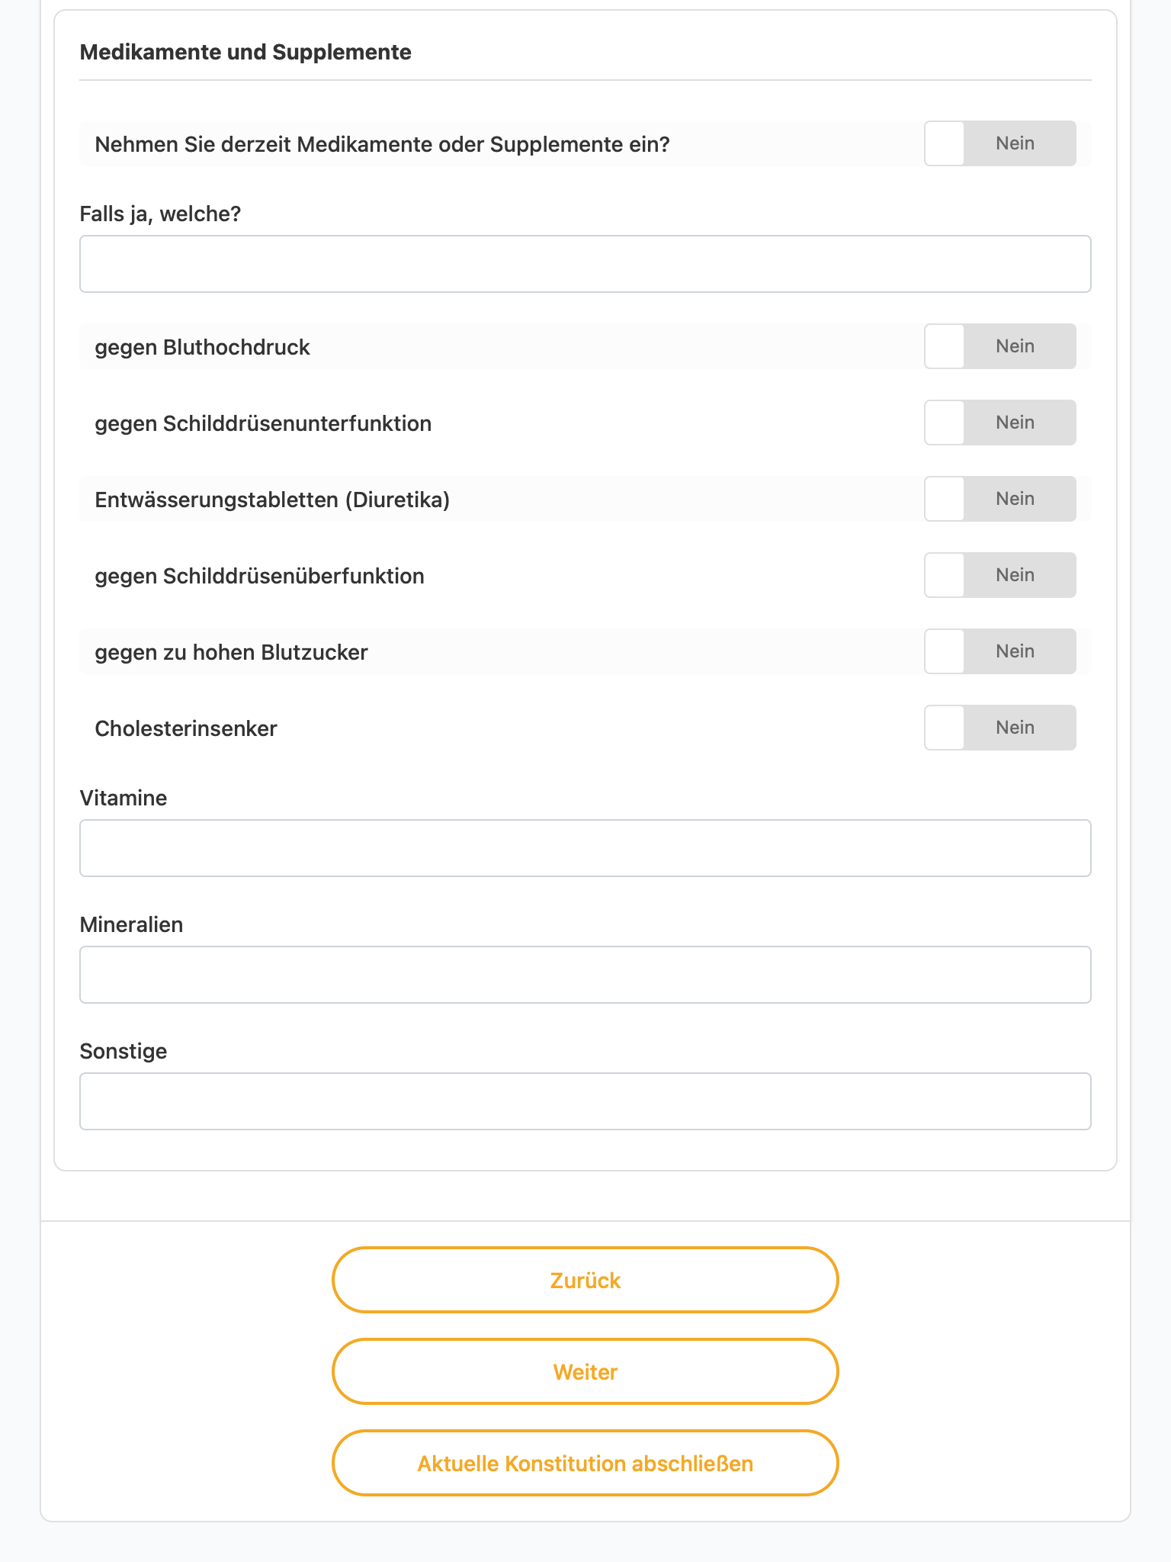This screenshot has height=1562, width=1171.
Task: Continue with the Weiter button
Action: pyautogui.click(x=585, y=1371)
